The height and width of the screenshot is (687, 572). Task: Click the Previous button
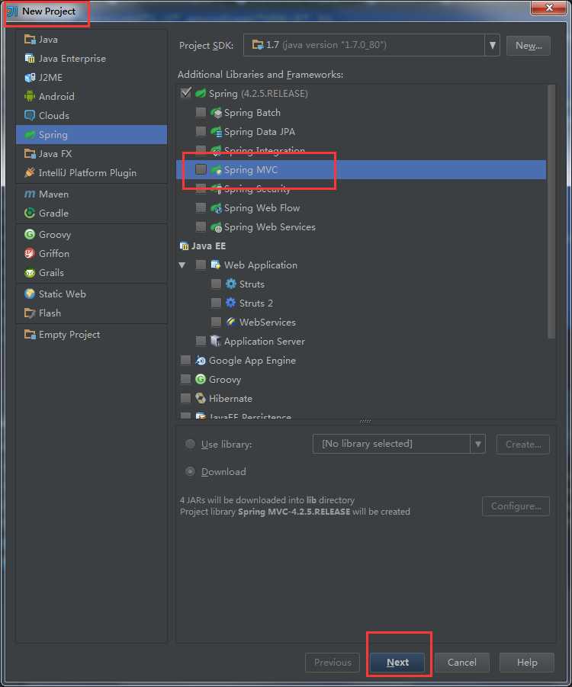333,663
